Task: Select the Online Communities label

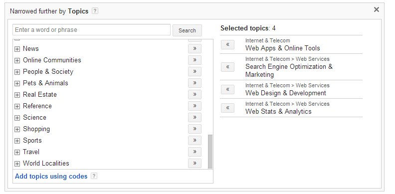Action: [52, 60]
